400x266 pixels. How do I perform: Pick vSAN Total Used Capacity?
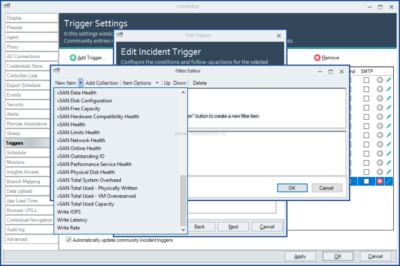[85, 204]
